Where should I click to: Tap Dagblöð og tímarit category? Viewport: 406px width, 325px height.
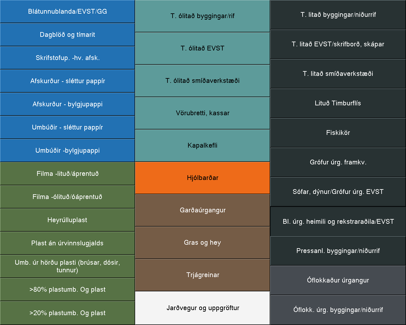tap(67, 35)
